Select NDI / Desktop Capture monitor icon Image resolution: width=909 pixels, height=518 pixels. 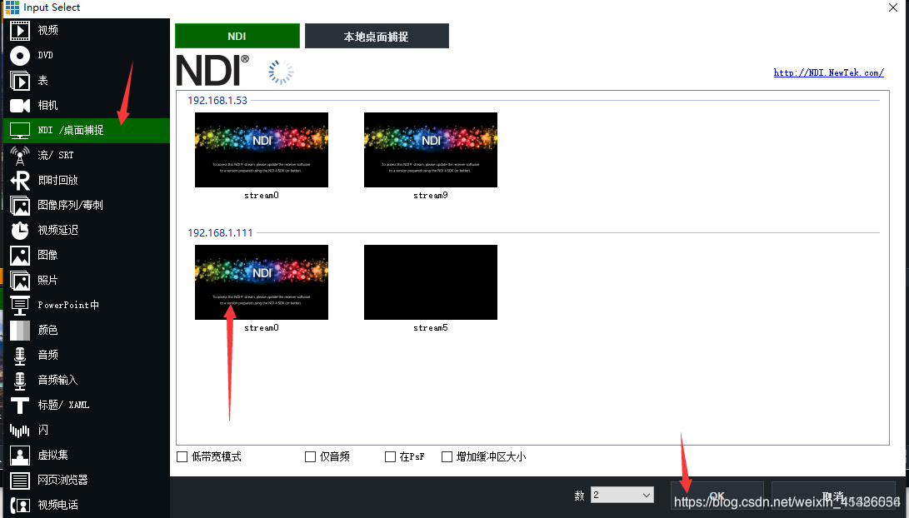(20, 131)
